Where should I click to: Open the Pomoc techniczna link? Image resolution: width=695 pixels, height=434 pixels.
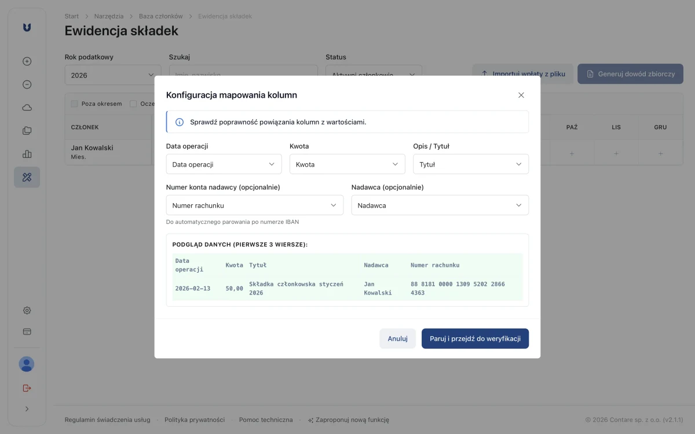[266, 420]
